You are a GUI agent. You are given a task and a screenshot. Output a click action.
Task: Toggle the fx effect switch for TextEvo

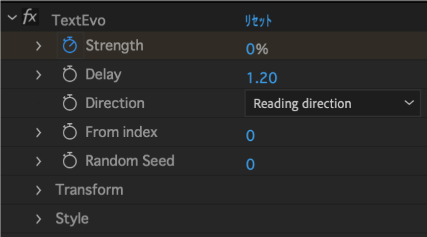pos(30,17)
